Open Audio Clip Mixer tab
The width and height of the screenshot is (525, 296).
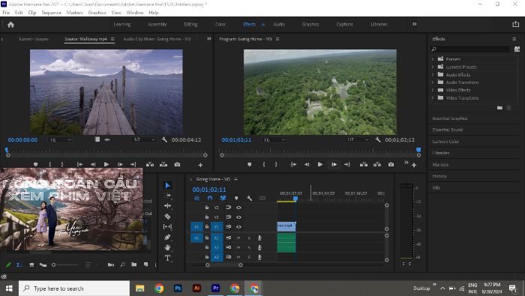[x=157, y=39]
